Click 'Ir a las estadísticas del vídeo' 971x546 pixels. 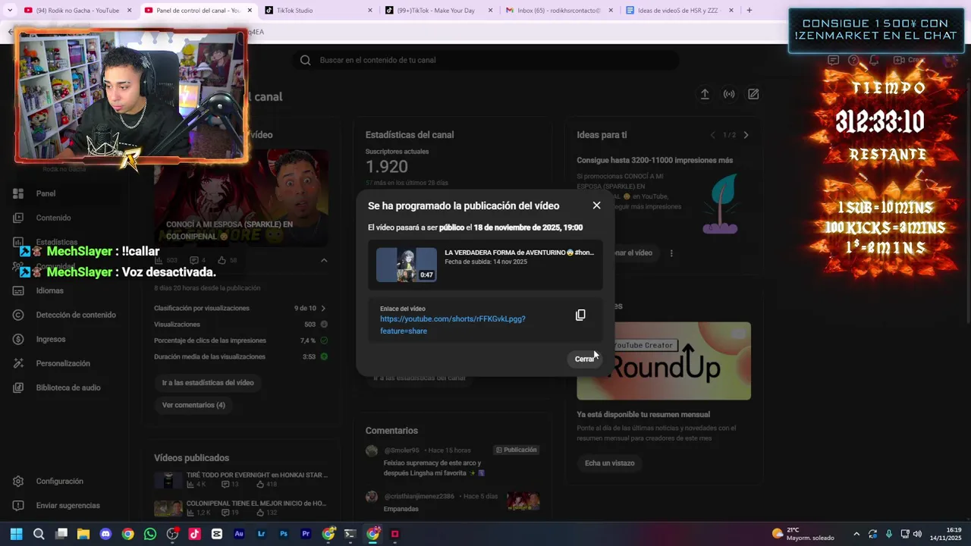pos(208,382)
